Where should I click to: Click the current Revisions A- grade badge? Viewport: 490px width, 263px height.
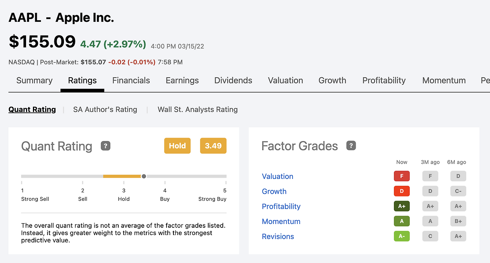click(402, 236)
